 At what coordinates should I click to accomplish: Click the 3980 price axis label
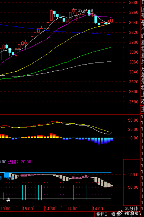point(133,2)
